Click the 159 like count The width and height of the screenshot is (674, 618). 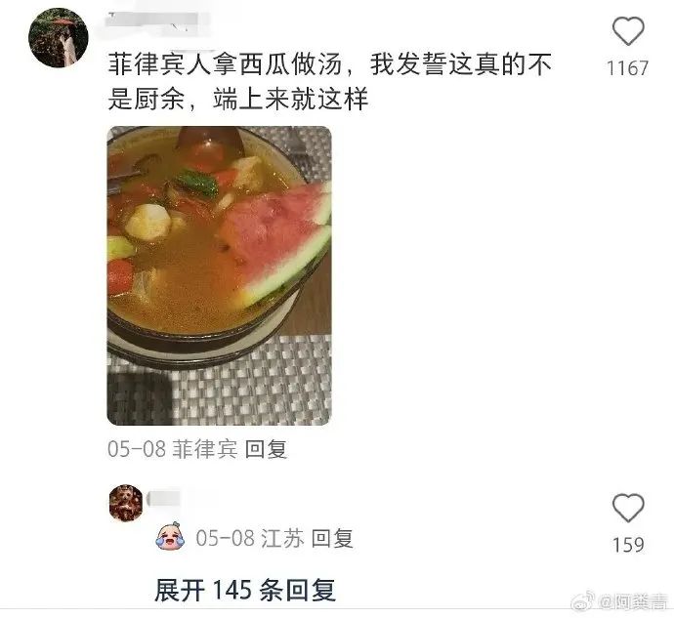coord(628,545)
